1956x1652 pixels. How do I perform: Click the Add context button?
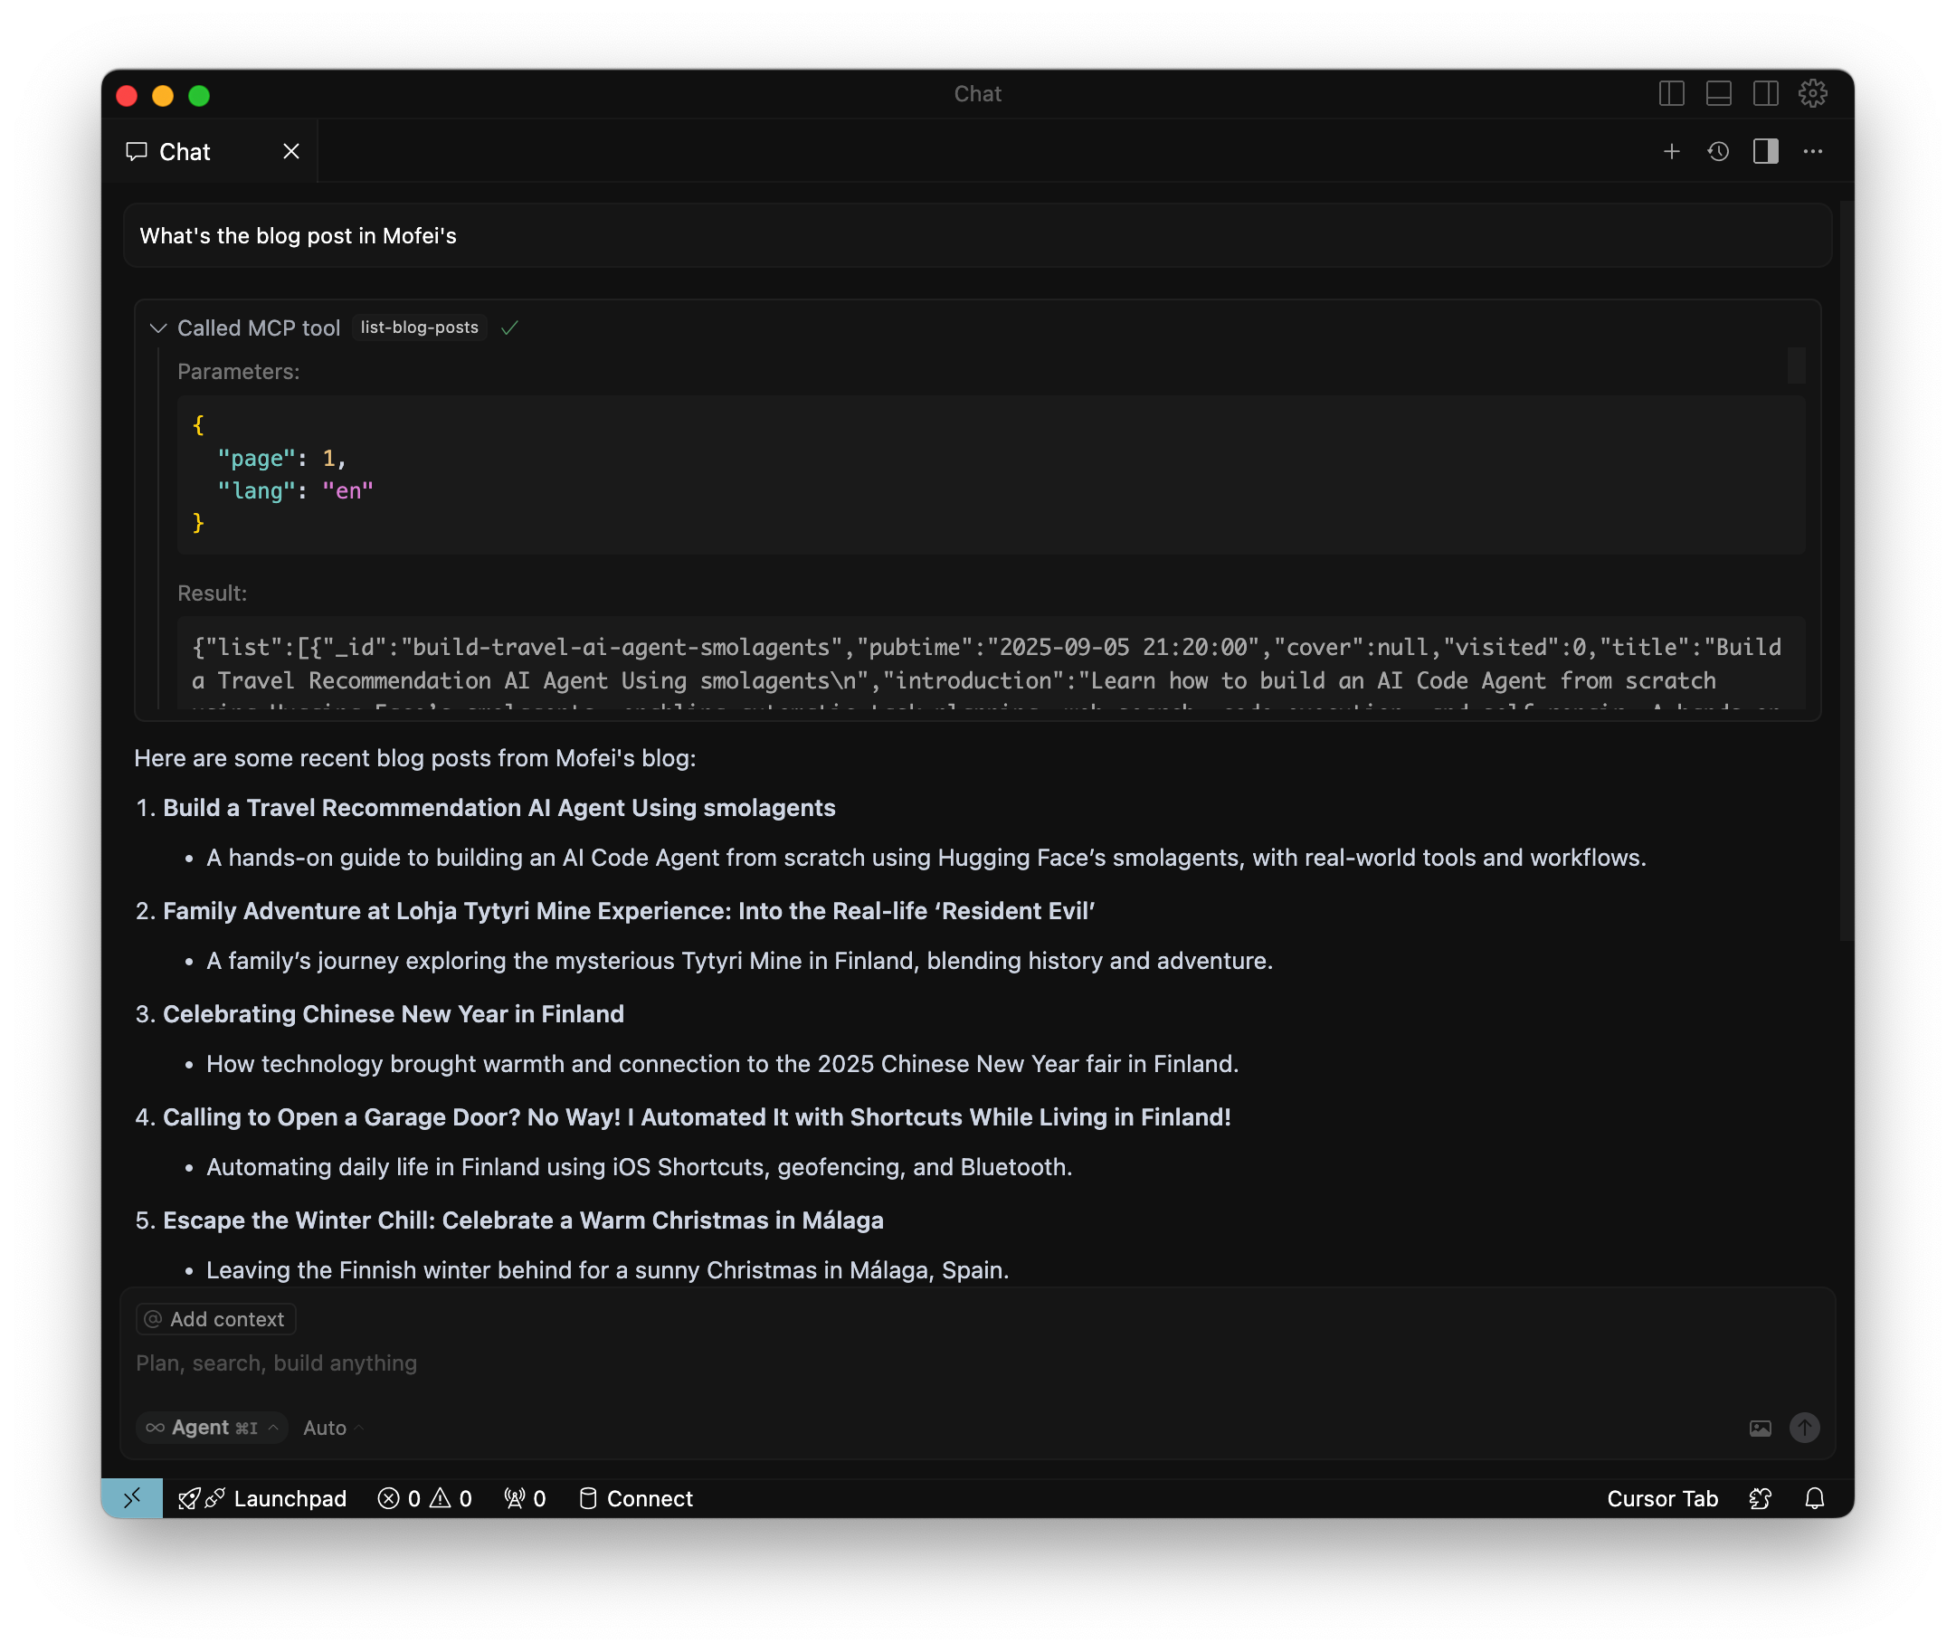click(x=216, y=1318)
